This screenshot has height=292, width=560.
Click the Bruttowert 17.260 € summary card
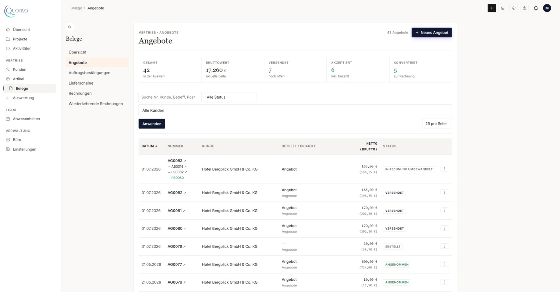pos(232,70)
